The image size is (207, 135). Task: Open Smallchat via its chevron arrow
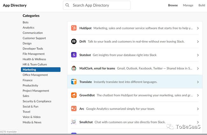point(198,122)
